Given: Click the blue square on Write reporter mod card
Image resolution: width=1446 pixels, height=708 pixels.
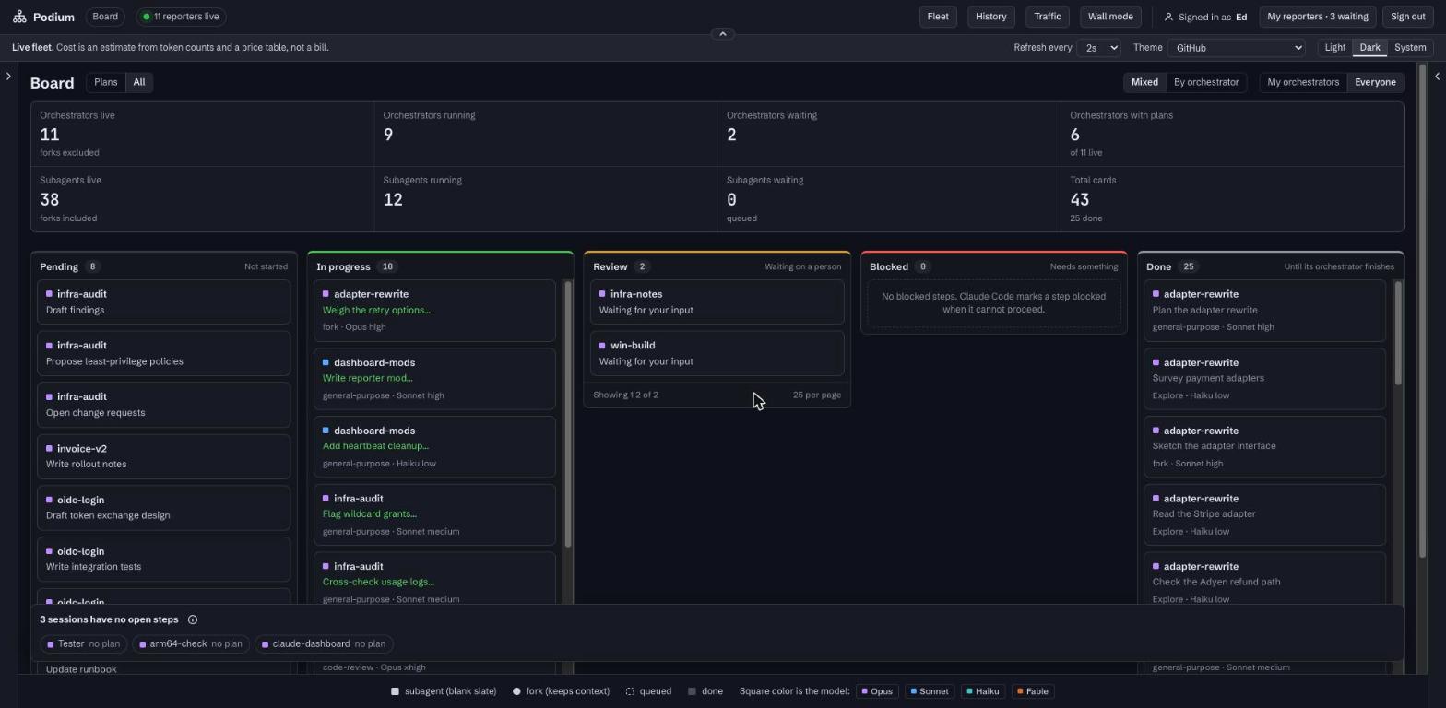Looking at the screenshot, I should tap(326, 362).
